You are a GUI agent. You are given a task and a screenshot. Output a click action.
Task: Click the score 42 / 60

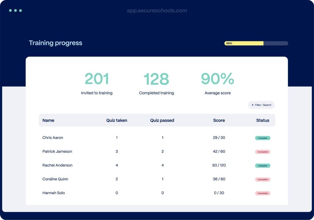219,152
